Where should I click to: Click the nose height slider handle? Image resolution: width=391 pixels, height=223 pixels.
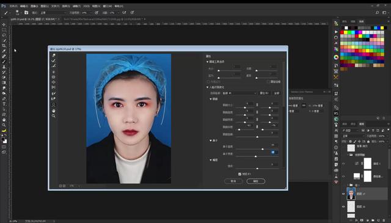click(262, 149)
